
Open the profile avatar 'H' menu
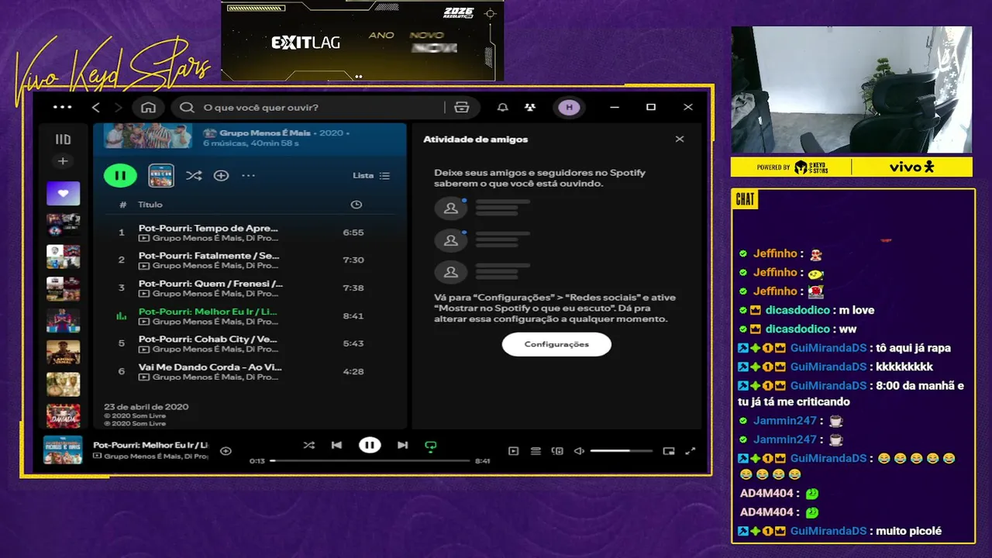click(x=570, y=107)
